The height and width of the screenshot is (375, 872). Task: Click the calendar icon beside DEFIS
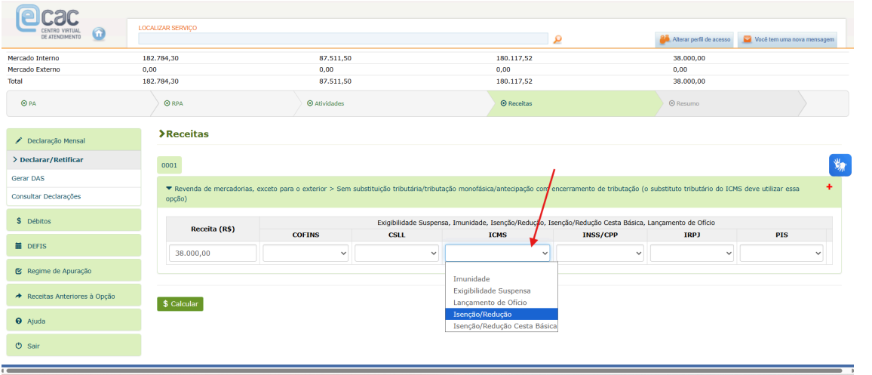click(x=18, y=246)
